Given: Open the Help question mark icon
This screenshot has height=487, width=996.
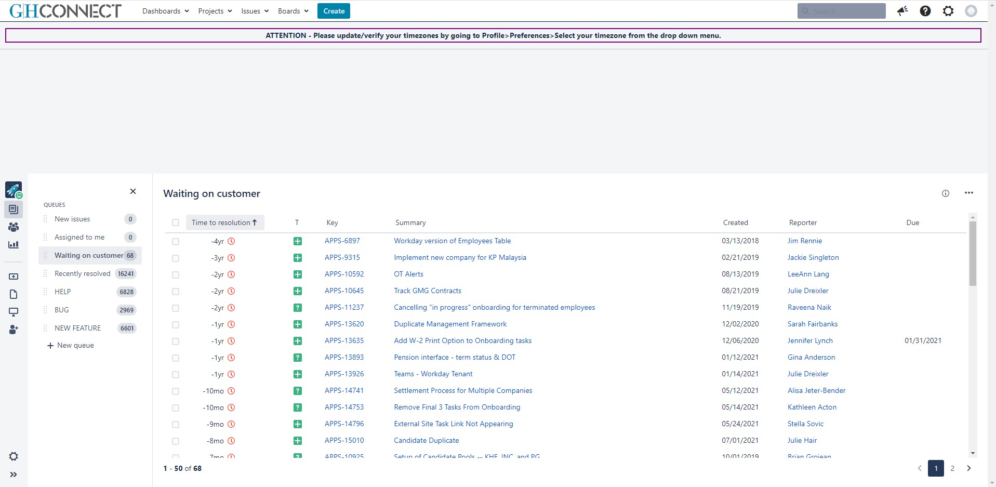Looking at the screenshot, I should 925,11.
